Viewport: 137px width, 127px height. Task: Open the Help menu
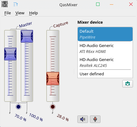coord(33,13)
